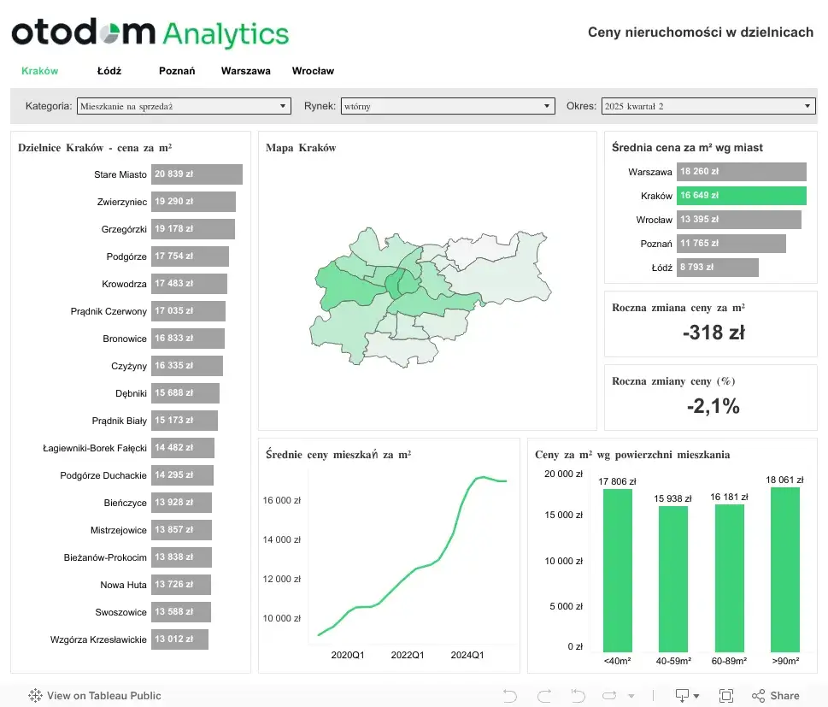Click the green Kraków average price bar

(742, 196)
